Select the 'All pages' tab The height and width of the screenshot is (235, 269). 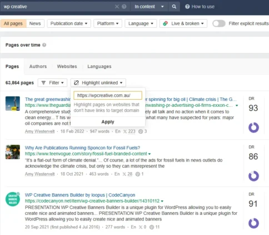[13, 23]
